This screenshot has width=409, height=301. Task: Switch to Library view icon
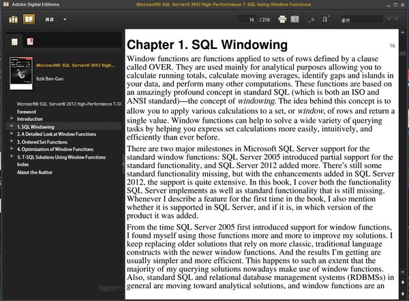tap(14, 20)
